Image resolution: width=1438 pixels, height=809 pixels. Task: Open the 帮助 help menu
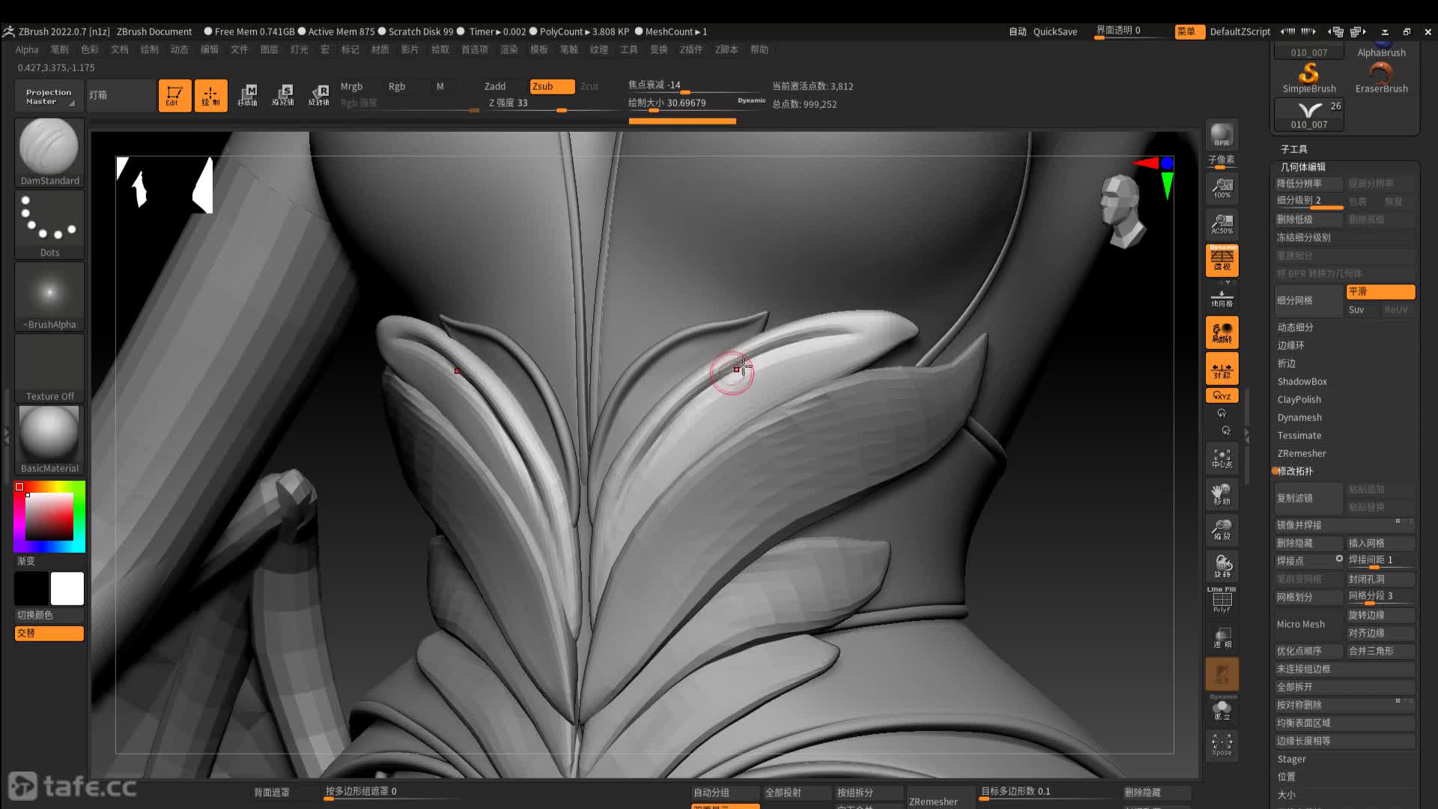(x=759, y=49)
